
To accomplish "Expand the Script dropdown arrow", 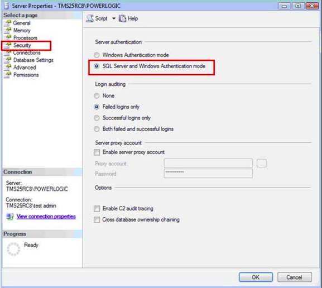I will click(x=113, y=18).
